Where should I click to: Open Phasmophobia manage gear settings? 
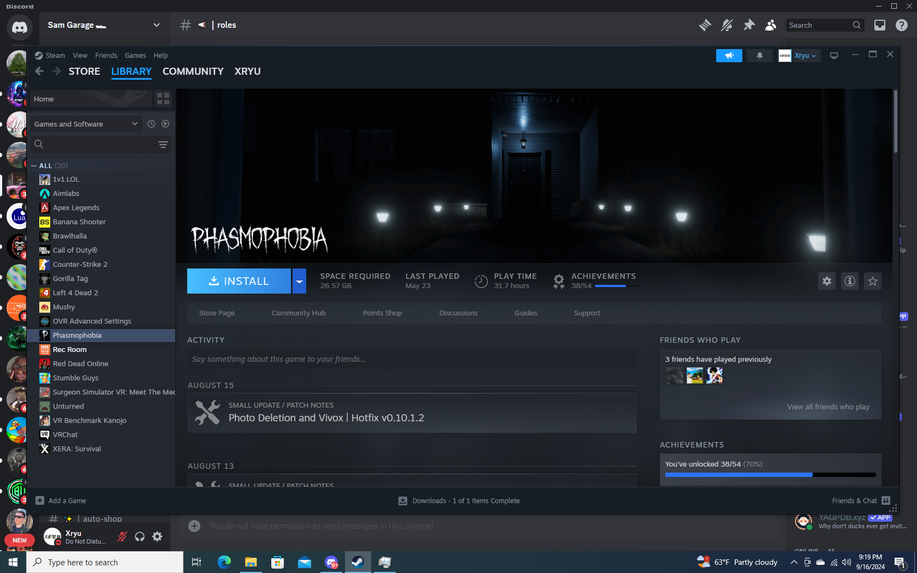(827, 281)
